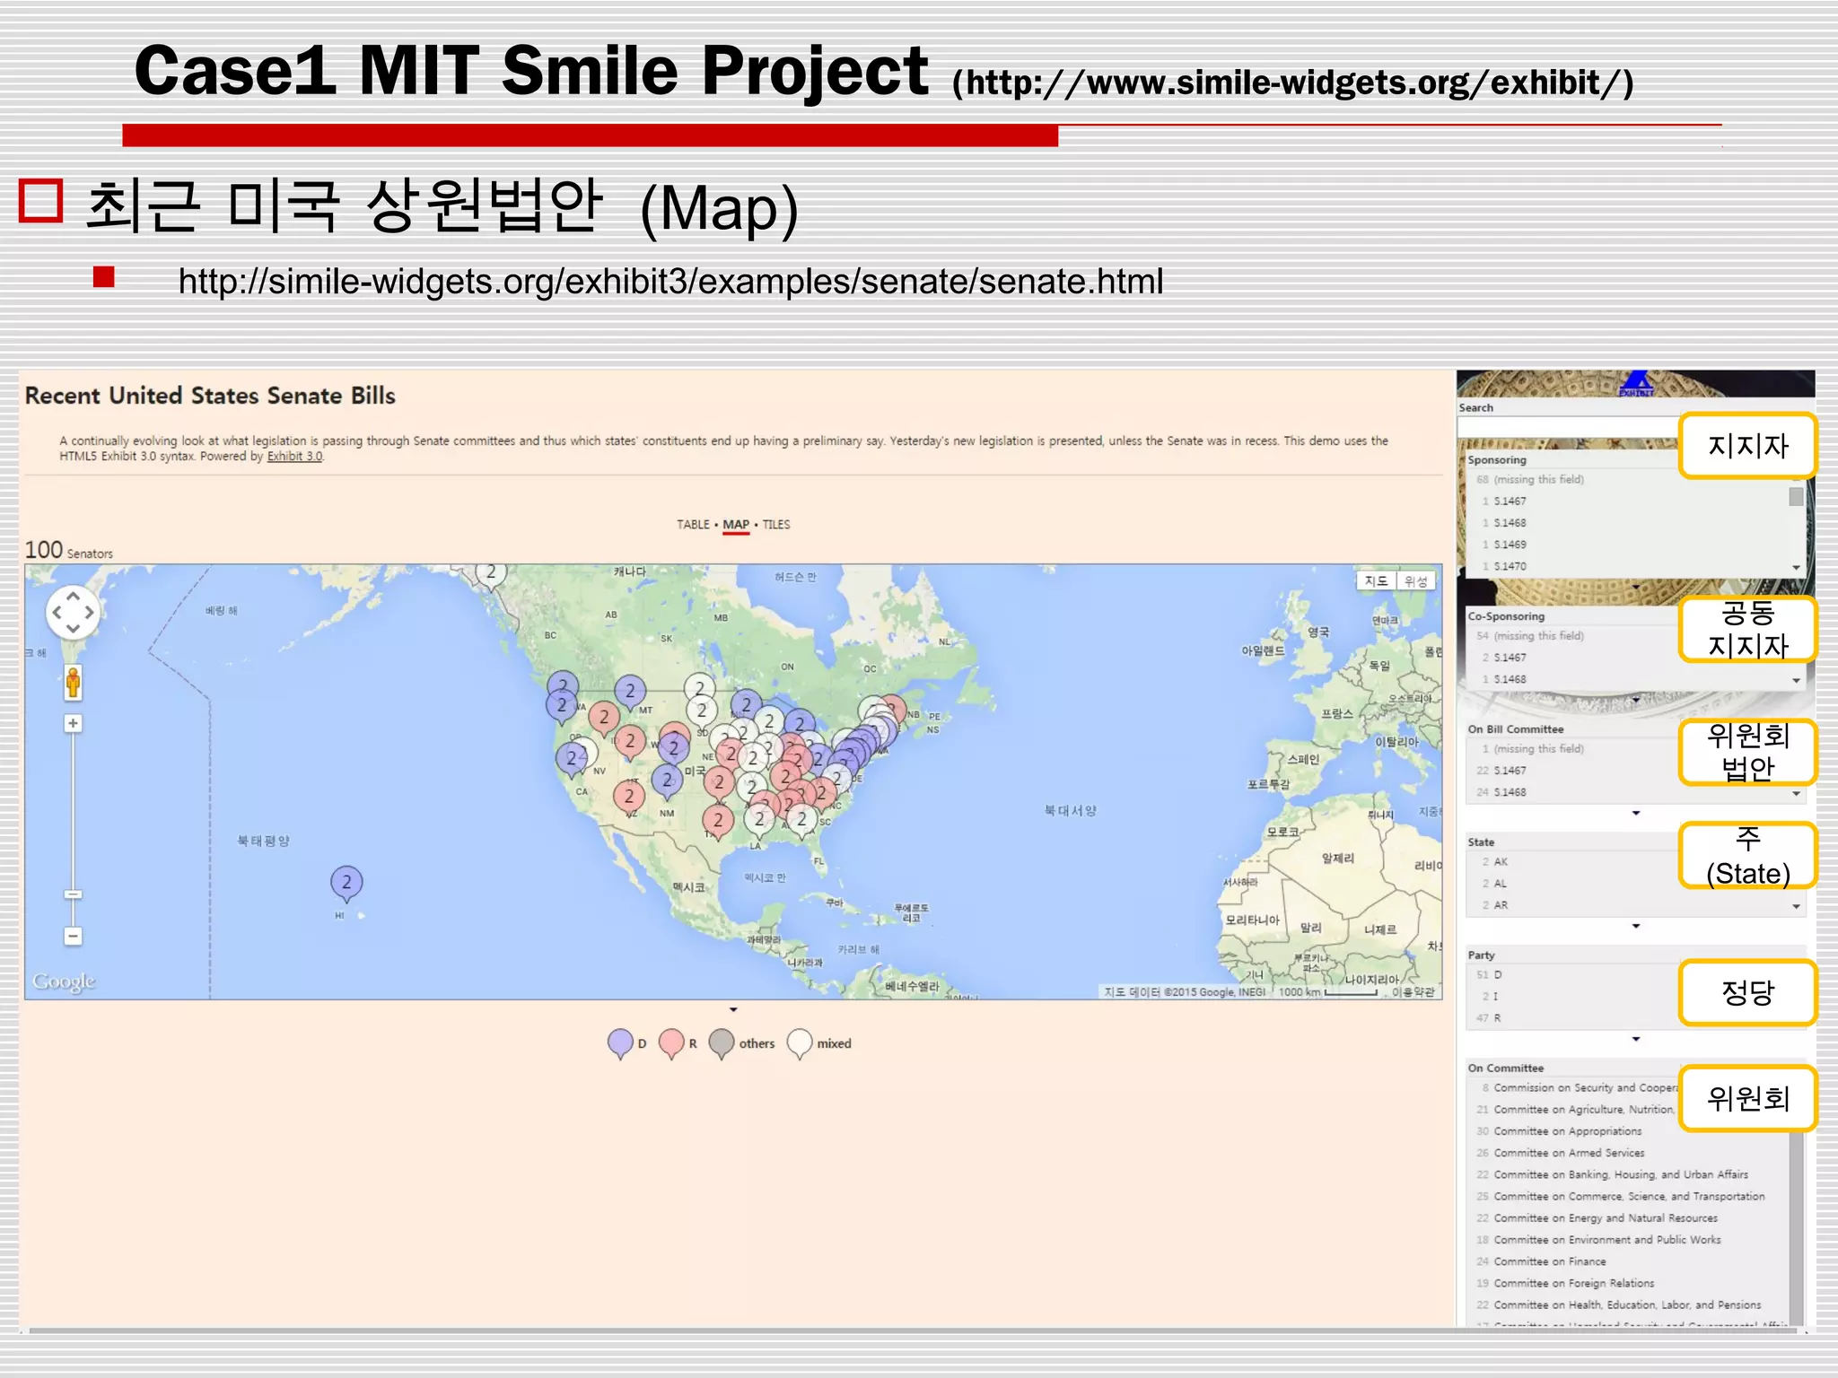Open the TABLE view tab

pos(693,525)
